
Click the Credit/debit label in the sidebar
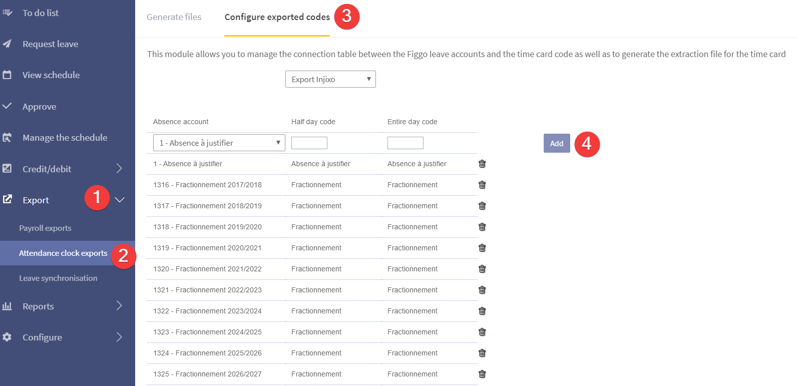click(x=47, y=169)
